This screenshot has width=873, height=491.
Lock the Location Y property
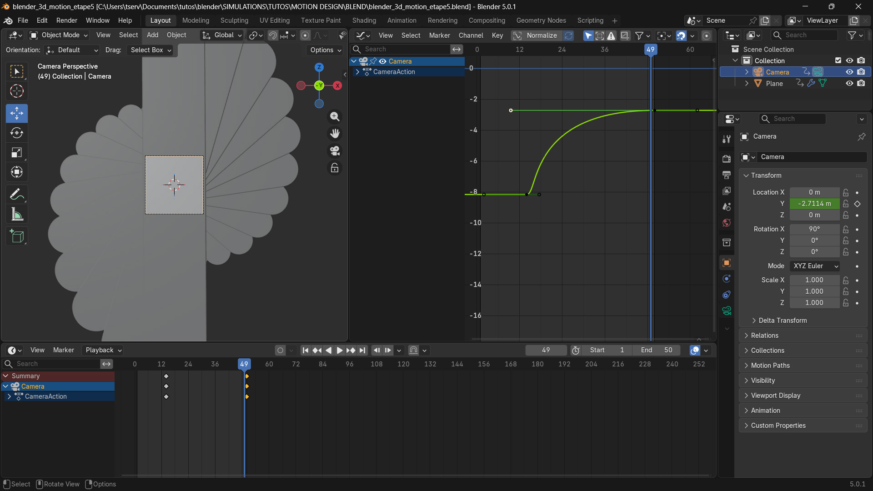[x=846, y=204]
